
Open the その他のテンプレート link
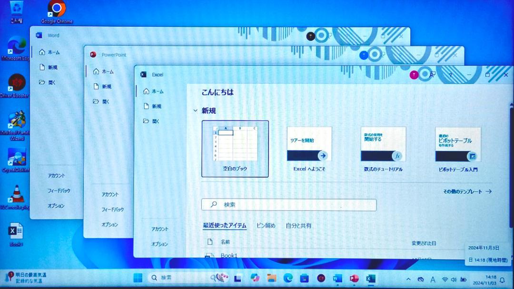[x=467, y=191]
